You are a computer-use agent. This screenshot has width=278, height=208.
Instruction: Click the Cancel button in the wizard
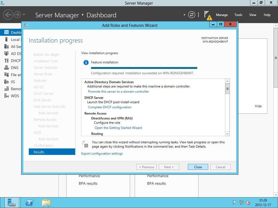click(x=220, y=167)
